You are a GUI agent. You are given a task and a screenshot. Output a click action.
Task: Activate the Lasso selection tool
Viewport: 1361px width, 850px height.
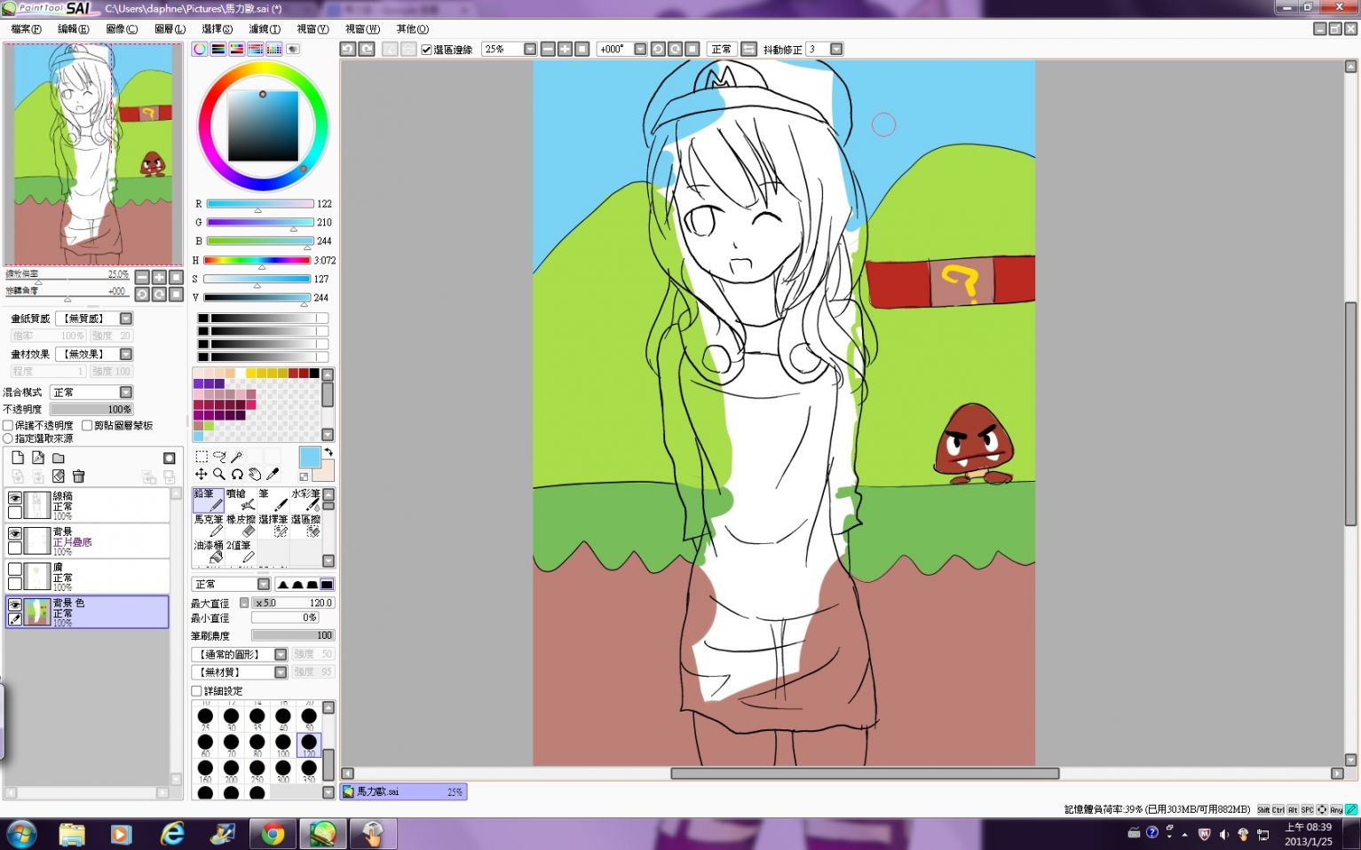(219, 457)
